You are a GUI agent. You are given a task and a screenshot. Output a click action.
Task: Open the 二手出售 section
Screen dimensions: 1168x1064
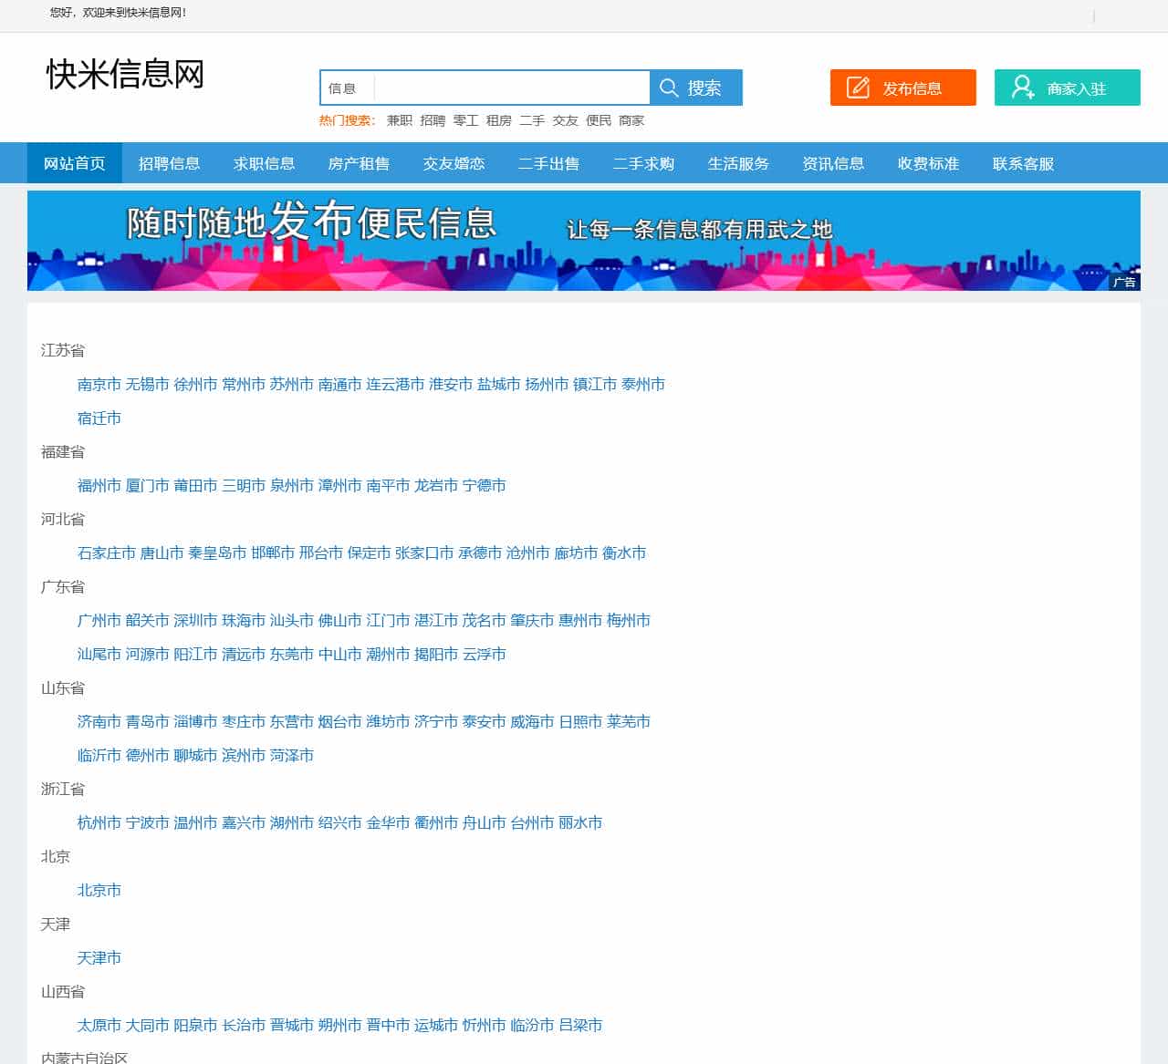coord(548,163)
